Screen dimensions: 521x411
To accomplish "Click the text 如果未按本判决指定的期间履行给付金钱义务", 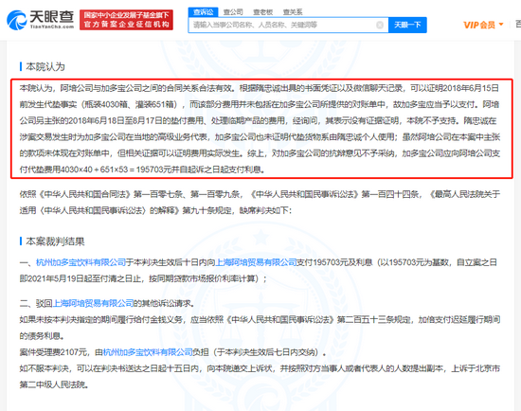I will 101,320.
